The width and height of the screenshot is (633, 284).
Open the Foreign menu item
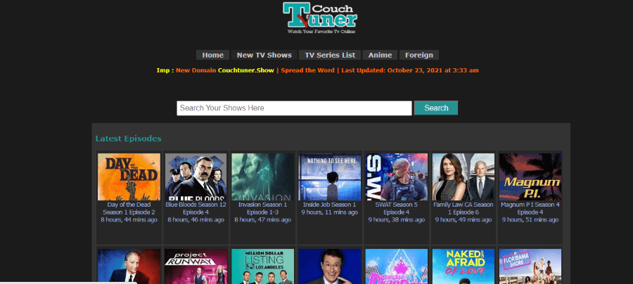pyautogui.click(x=419, y=56)
